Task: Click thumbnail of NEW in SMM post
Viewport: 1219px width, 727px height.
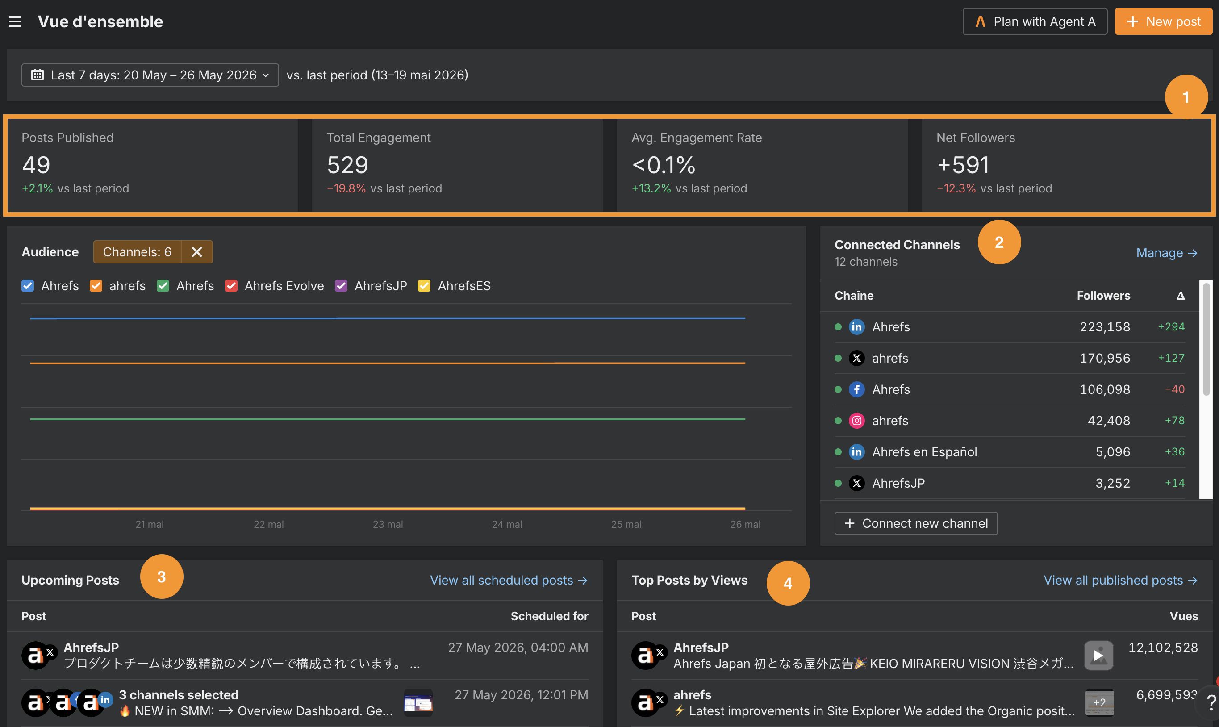Action: [418, 703]
